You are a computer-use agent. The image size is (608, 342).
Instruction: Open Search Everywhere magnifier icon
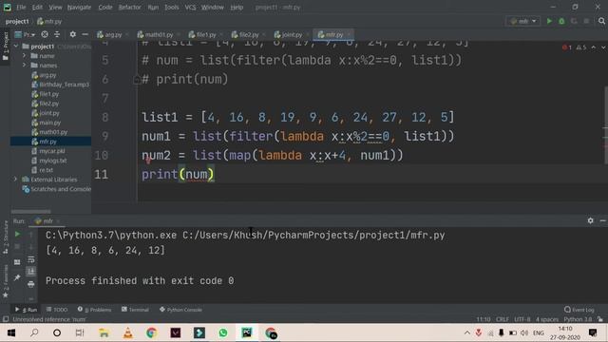[x=601, y=21]
